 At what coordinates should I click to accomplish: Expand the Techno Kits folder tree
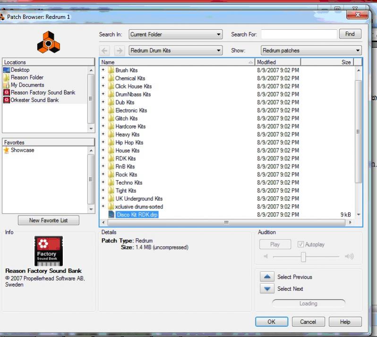(103, 182)
